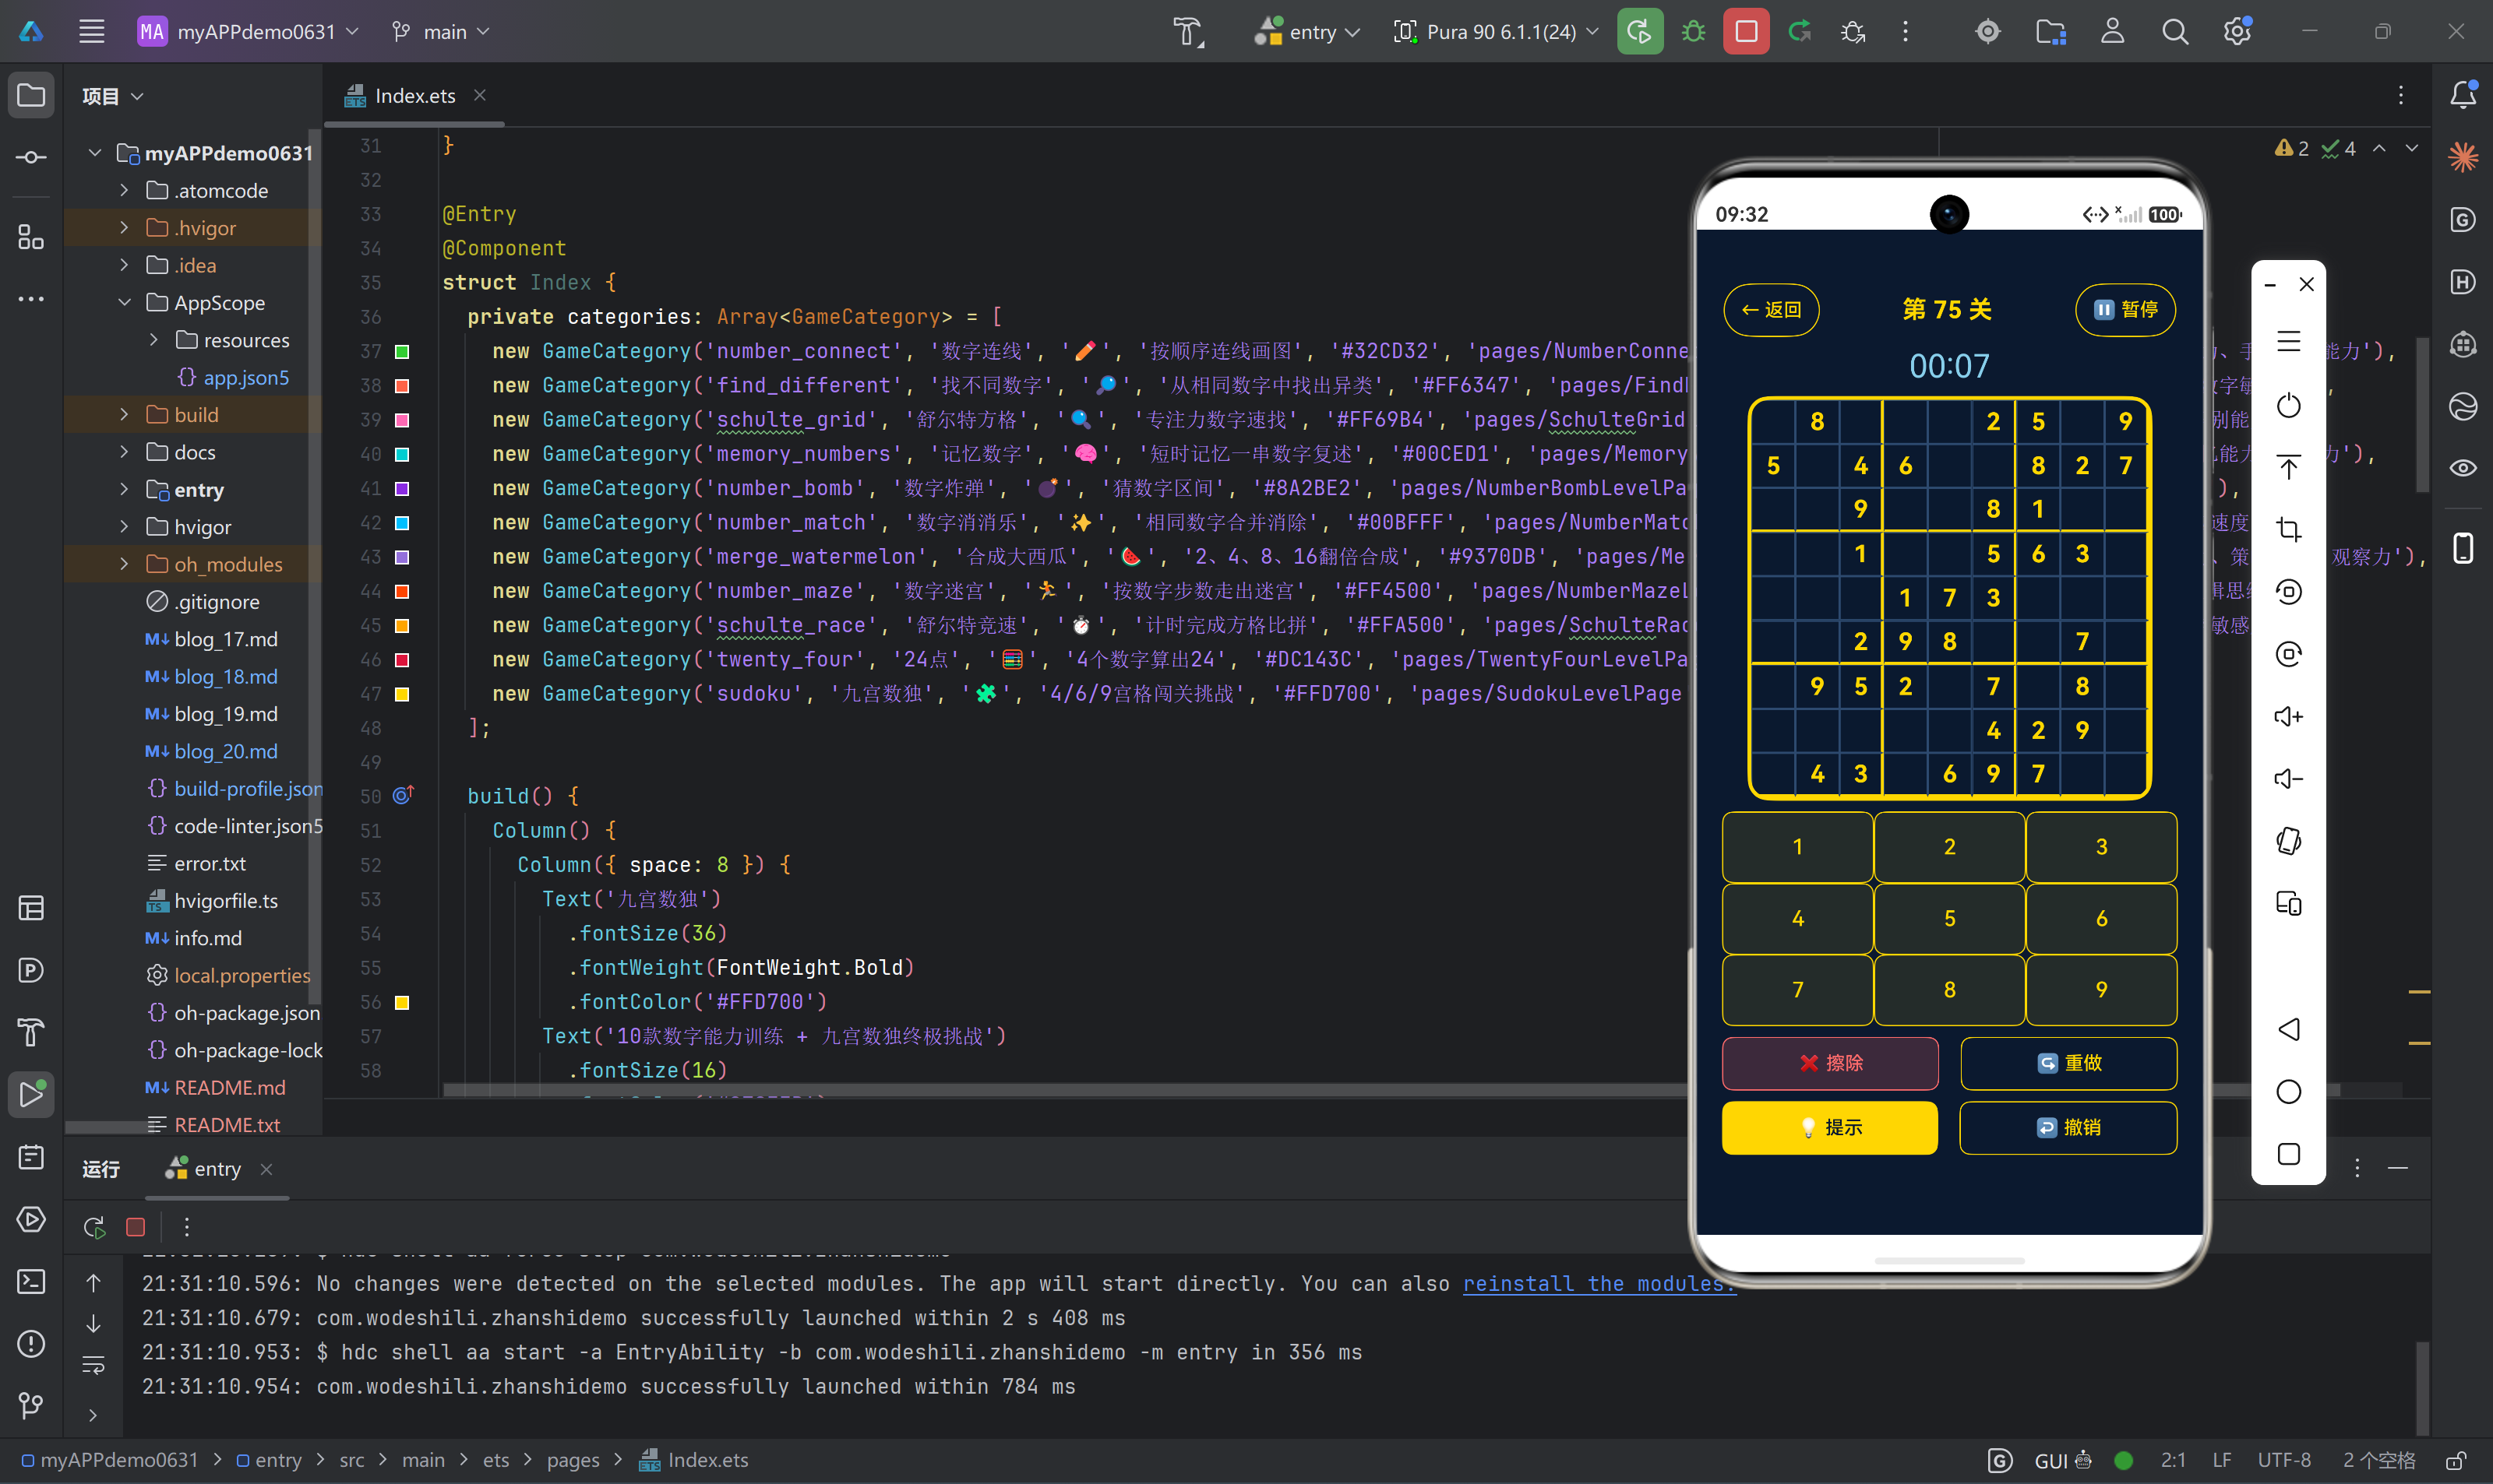Stop the running app with red square

tap(1746, 32)
